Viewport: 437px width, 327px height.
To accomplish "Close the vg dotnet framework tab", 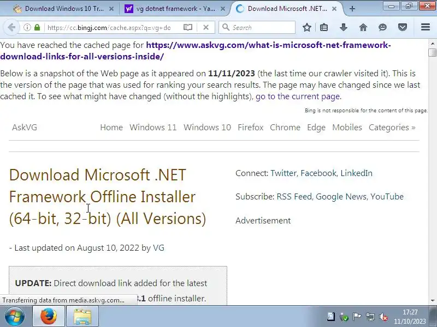I will (x=223, y=9).
